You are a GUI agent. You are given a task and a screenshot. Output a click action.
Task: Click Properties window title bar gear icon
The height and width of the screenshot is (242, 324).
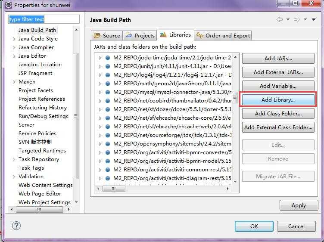[9, 5]
